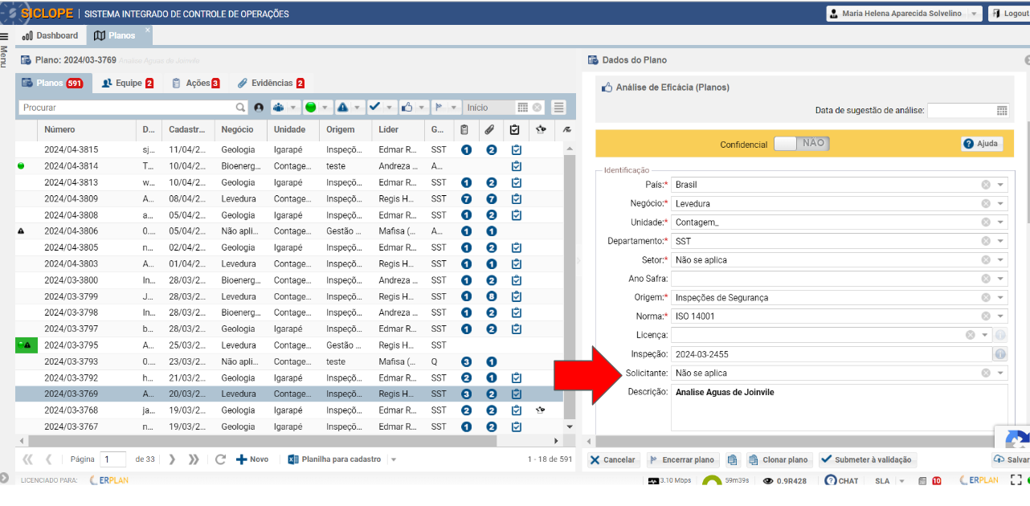This screenshot has width=1030, height=506.
Task: Click the Descrição text area
Action: 839,407
